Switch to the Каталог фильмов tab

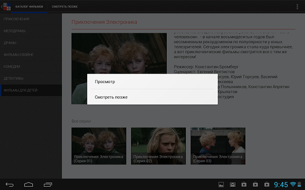point(30,7)
